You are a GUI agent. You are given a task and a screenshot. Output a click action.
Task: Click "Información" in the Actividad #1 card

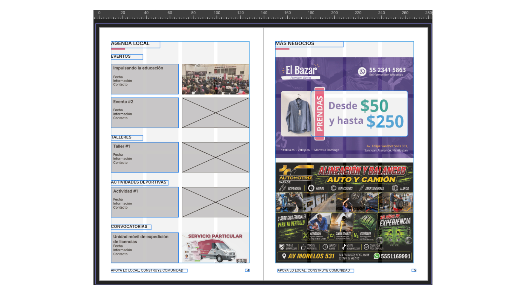click(122, 203)
